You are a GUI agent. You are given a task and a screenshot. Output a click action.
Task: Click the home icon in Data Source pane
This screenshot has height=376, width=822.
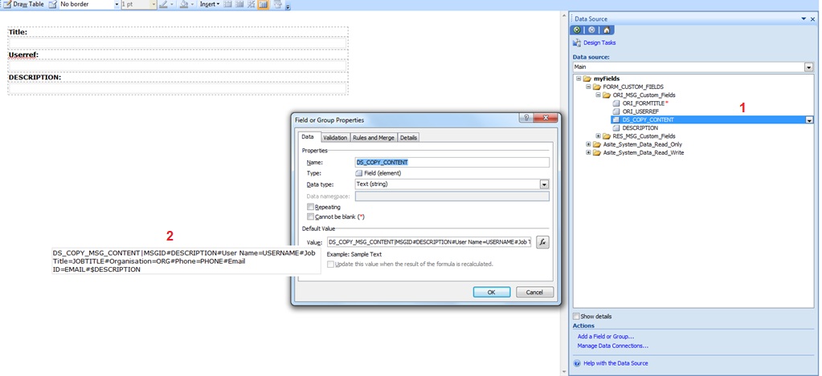pos(606,30)
